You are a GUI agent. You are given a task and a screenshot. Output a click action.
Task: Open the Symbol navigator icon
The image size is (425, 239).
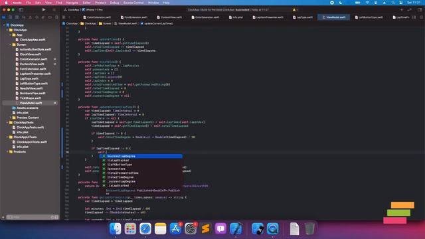(17, 17)
